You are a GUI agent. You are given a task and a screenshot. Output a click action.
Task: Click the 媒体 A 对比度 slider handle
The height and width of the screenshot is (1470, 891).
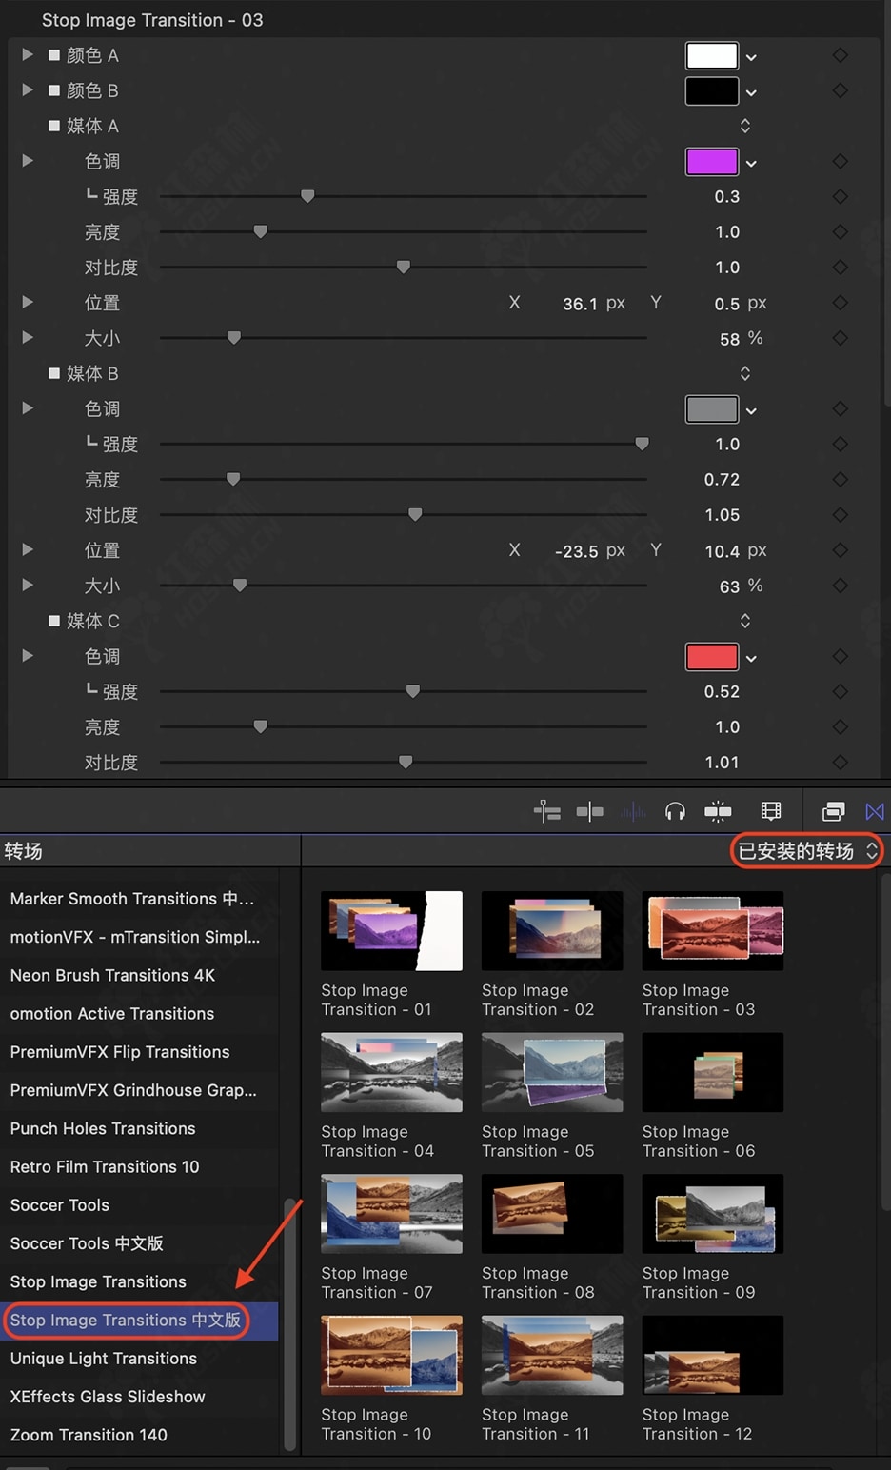click(x=404, y=267)
